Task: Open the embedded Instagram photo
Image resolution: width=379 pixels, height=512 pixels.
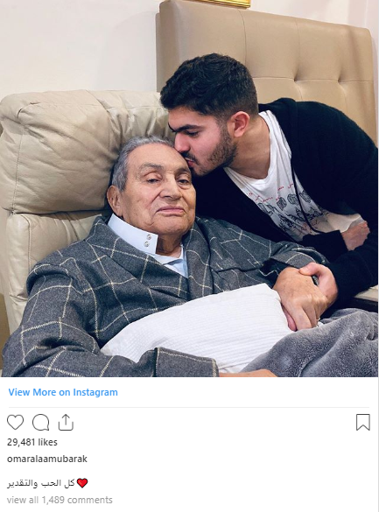Action: coord(189,188)
